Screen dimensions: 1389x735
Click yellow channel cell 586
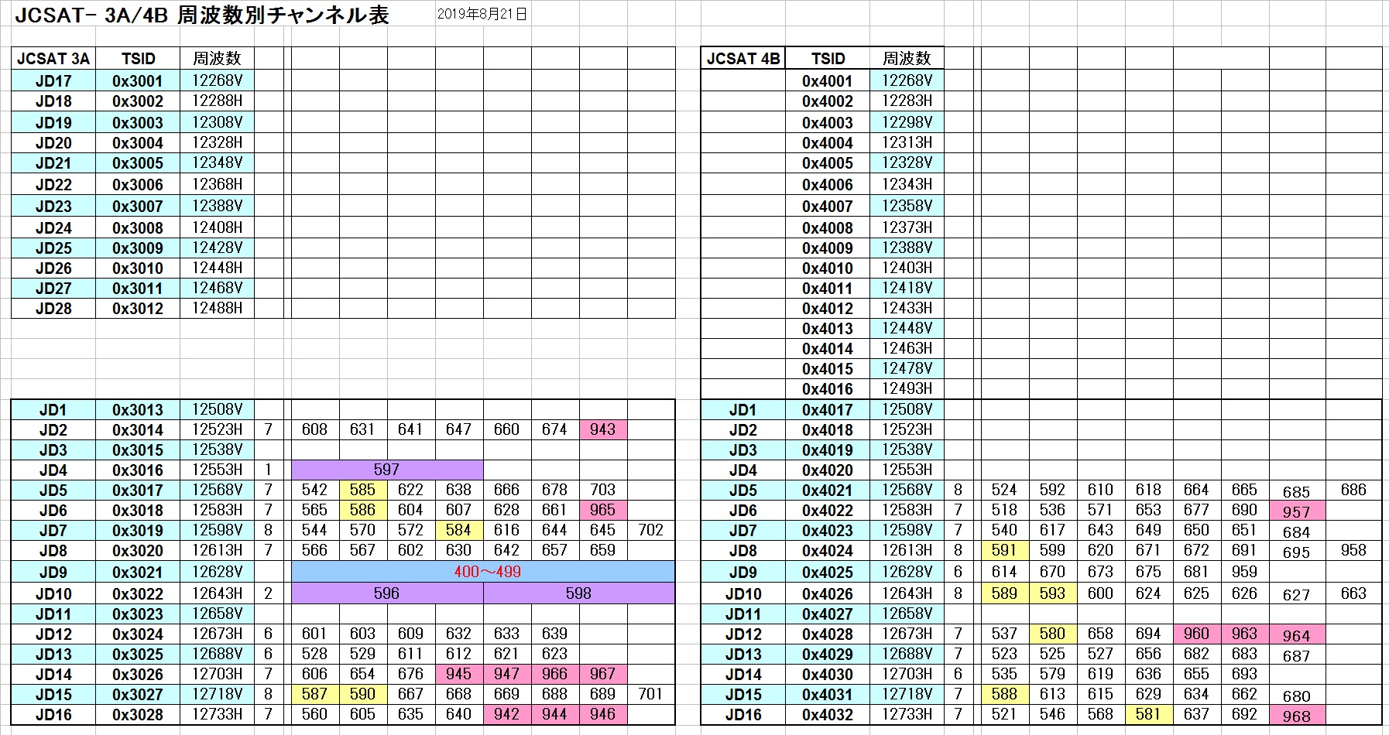(x=362, y=510)
